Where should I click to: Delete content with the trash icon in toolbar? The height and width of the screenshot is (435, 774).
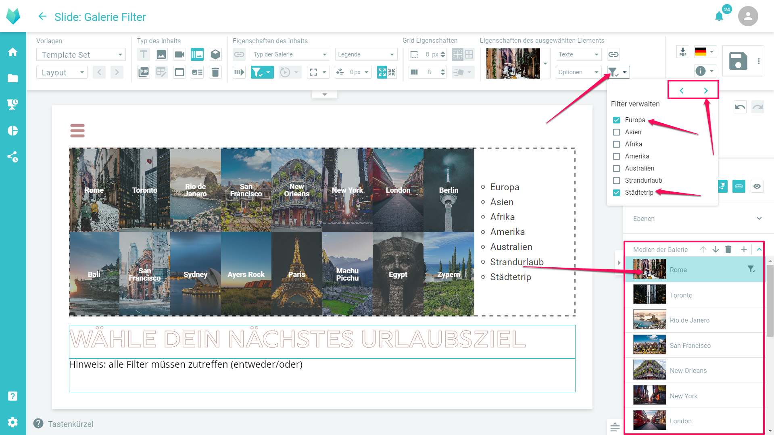tap(215, 72)
